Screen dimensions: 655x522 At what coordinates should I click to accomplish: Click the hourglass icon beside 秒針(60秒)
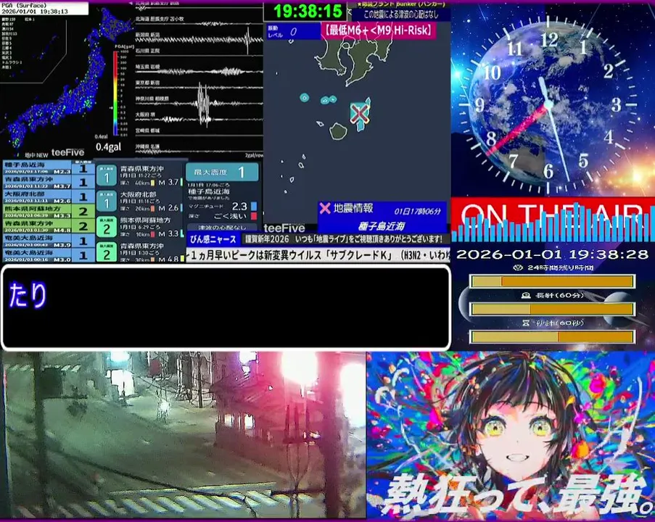(x=526, y=323)
